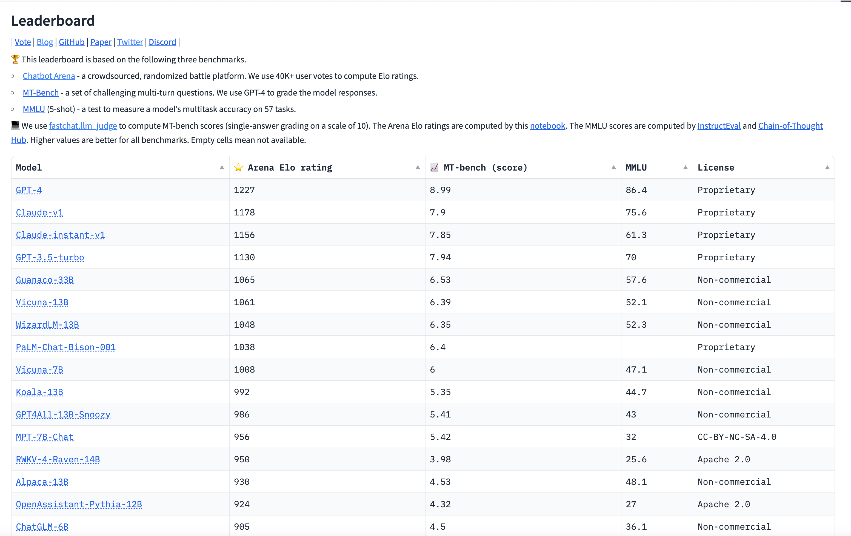The width and height of the screenshot is (851, 536).
Task: Select MT-bench score cell 3.98
Action: tap(523, 459)
